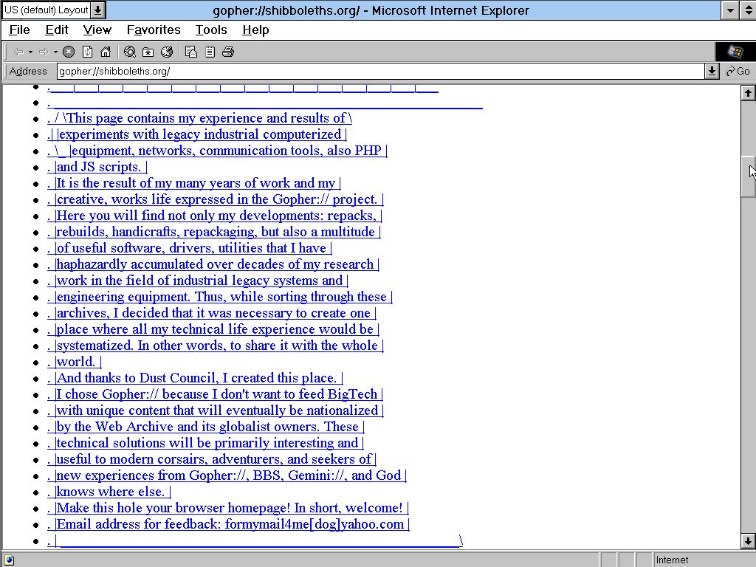Open the keyboard layout dropdown in title bar

(98, 10)
